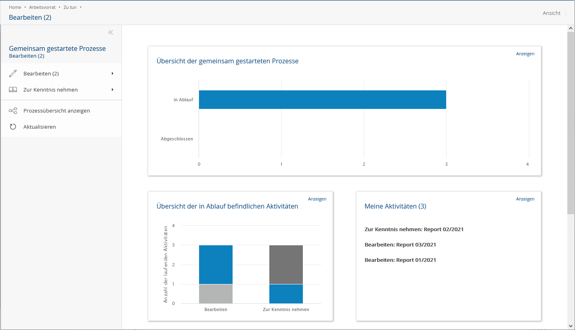
Task: Click the blue In Ablauf horizontal bar
Action: (x=323, y=100)
